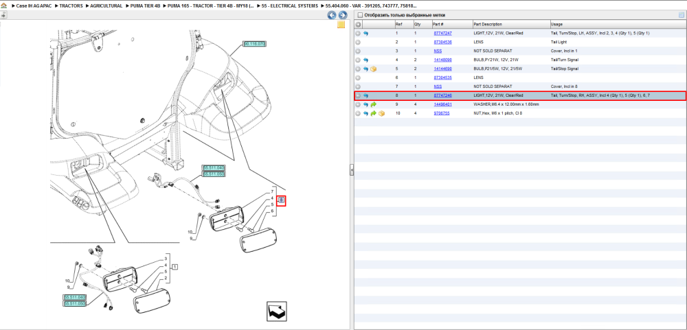The width and height of the screenshot is (687, 330).
Task: Open part number link 87747246
Action: pyautogui.click(x=442, y=95)
